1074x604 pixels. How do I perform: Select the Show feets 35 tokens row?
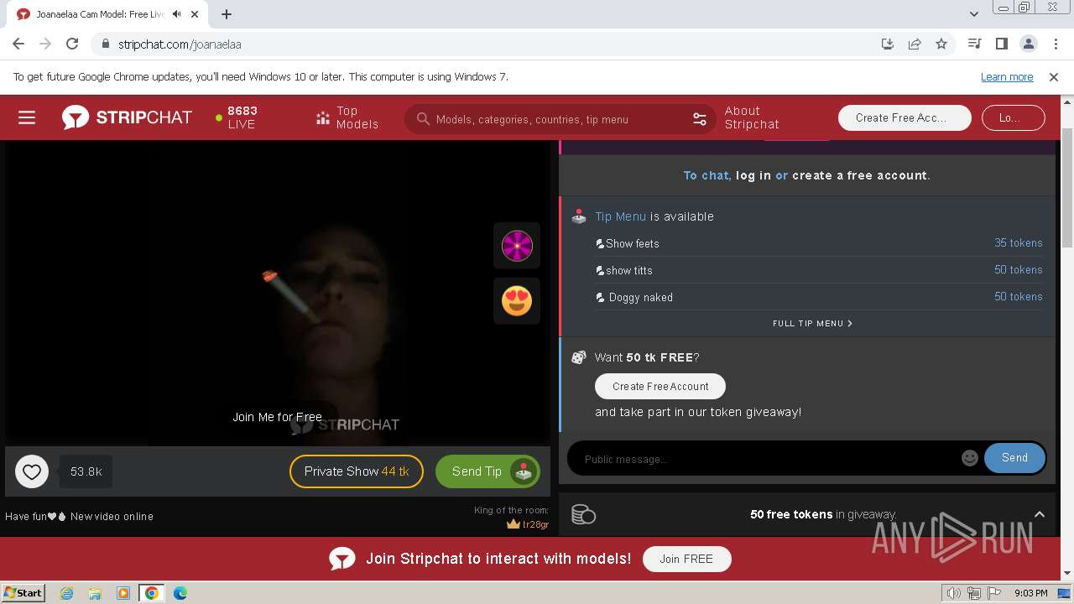click(819, 243)
